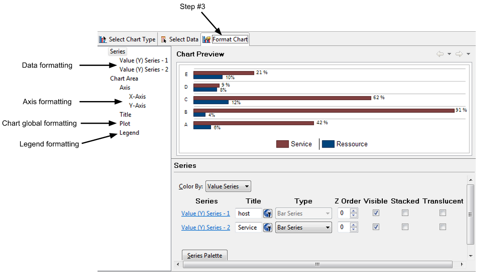Viewport: 478px width, 274px height.
Task: Click the Format Chart tab
Action: (x=226, y=40)
